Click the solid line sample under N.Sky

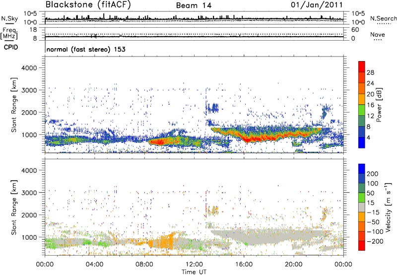pos(9,23)
